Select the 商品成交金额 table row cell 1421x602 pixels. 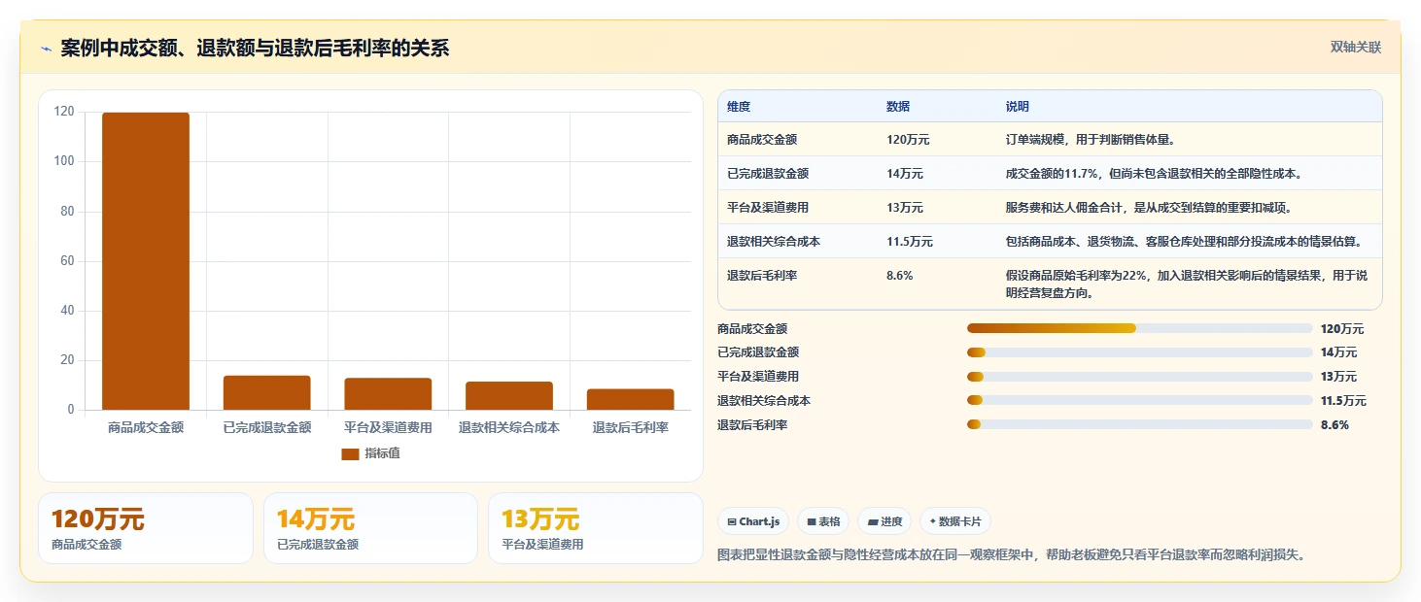pyautogui.click(x=762, y=140)
